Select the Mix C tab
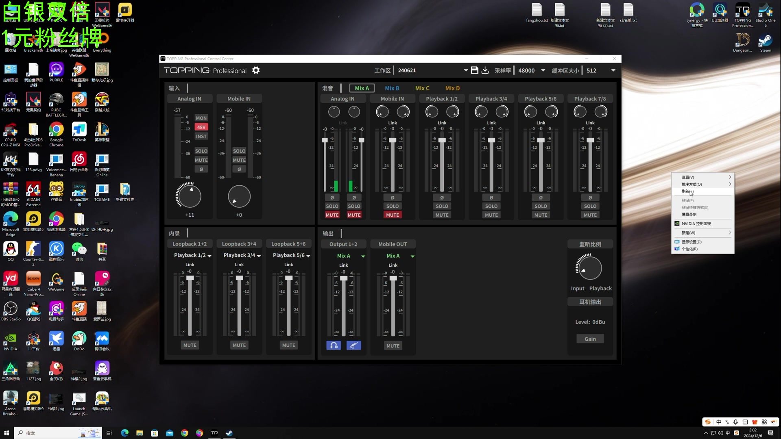781x439 pixels. (422, 88)
